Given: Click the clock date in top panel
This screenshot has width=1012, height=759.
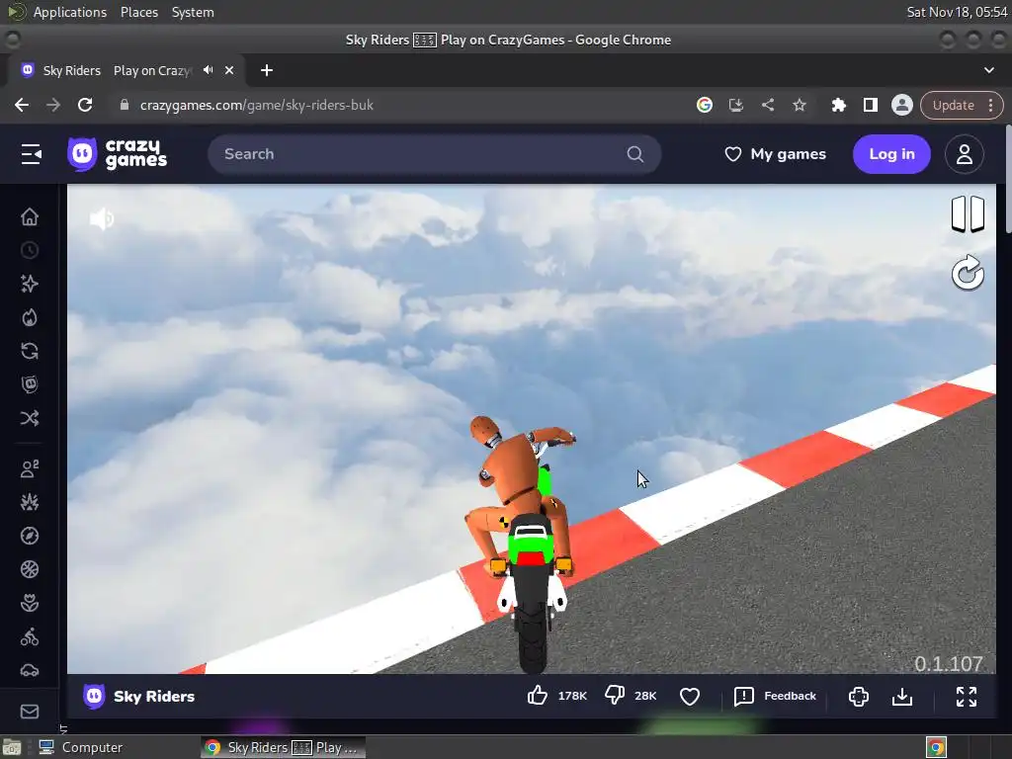Looking at the screenshot, I should 957,12.
